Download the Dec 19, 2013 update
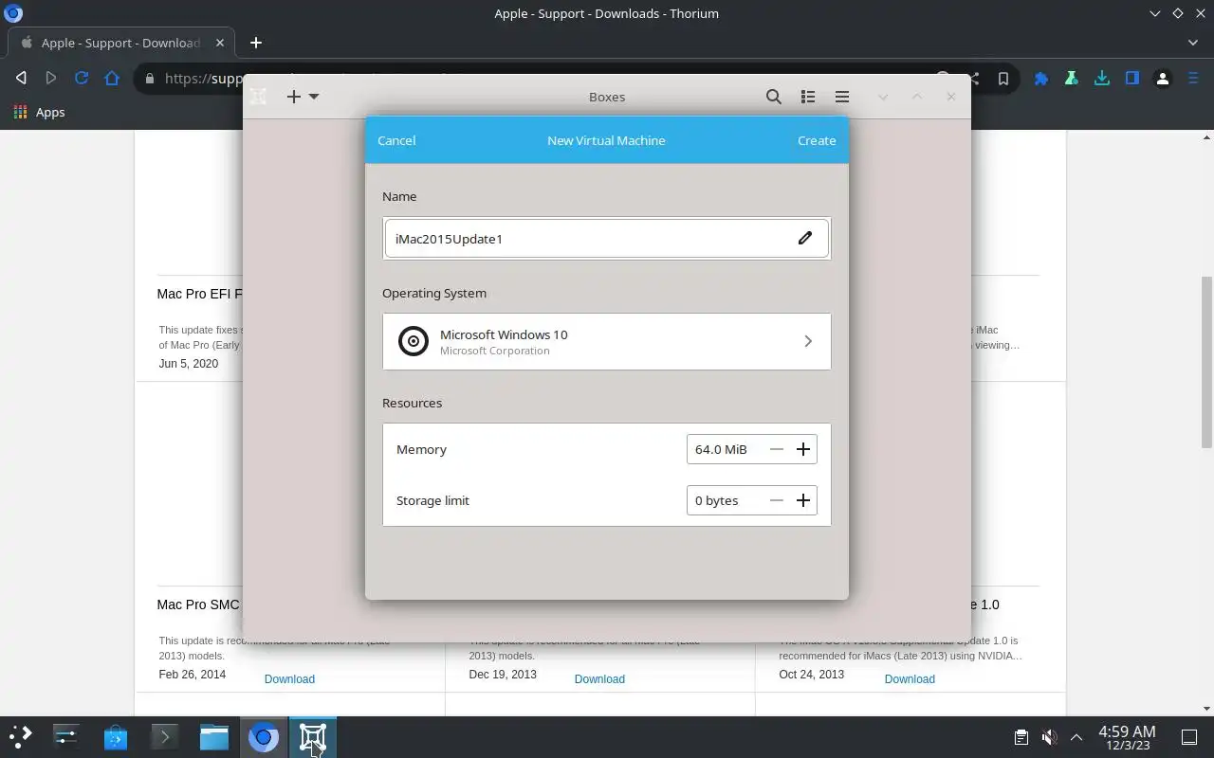This screenshot has height=758, width=1214. (x=599, y=678)
